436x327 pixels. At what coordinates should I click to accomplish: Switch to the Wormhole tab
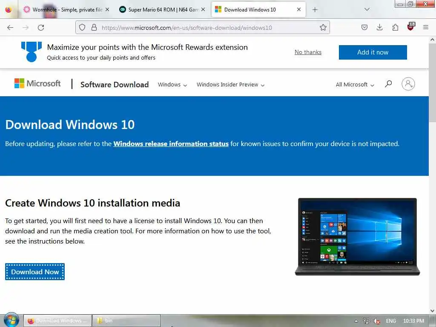coord(67,9)
